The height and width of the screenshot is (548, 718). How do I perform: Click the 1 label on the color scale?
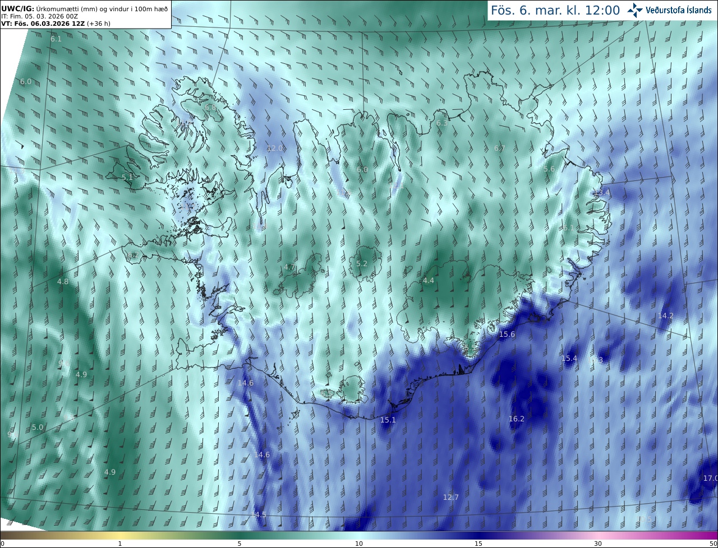click(x=120, y=544)
